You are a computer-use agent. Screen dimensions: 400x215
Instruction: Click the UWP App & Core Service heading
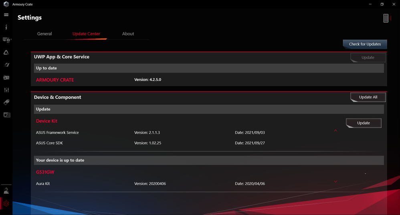tap(61, 57)
